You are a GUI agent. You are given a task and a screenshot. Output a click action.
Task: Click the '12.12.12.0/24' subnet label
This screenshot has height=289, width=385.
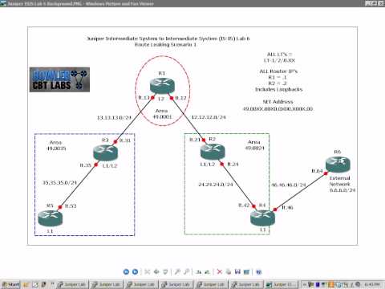[x=209, y=117]
